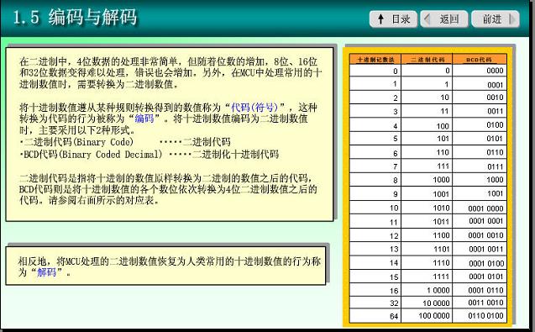
Task: Click the BCD代码(Binary Coded Decimal) bullet line
Action: [x=149, y=155]
